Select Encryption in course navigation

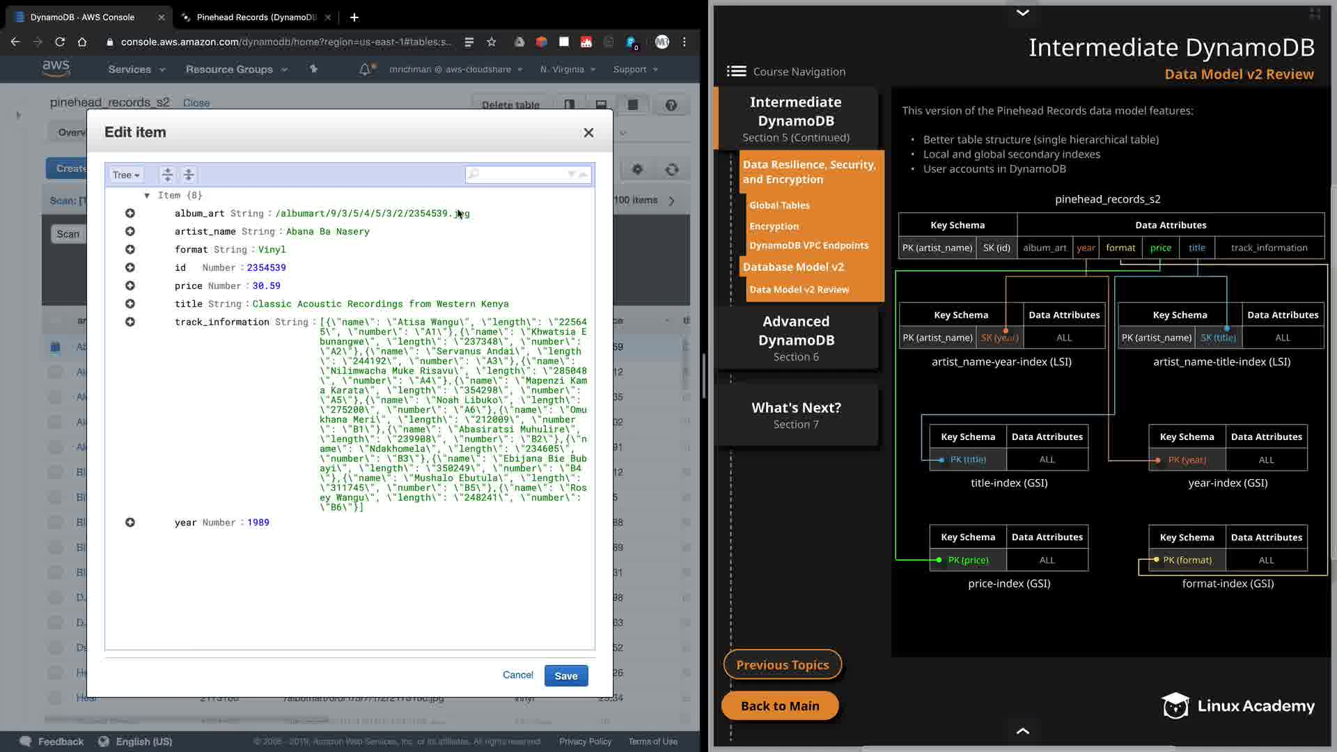point(774,226)
